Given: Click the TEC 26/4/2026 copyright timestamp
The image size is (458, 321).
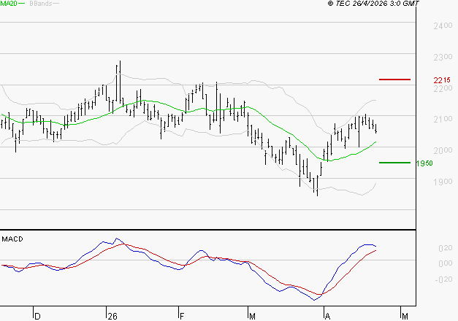Looking at the screenshot, I should pyautogui.click(x=373, y=3).
